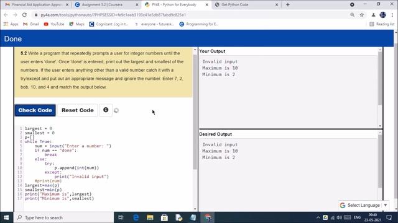Open the network icon in system tray
The height and width of the screenshot is (223, 398).
[333, 217]
